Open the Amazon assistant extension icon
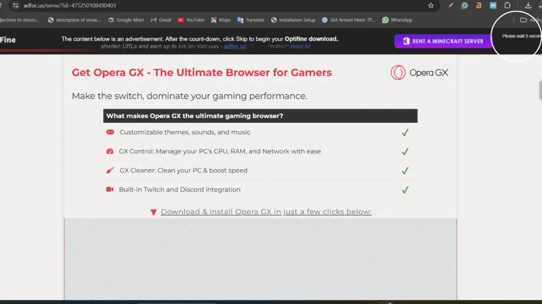 478,5
